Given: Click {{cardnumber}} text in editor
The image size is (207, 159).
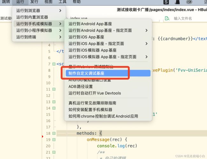Looking at the screenshot, I should point(175,38).
